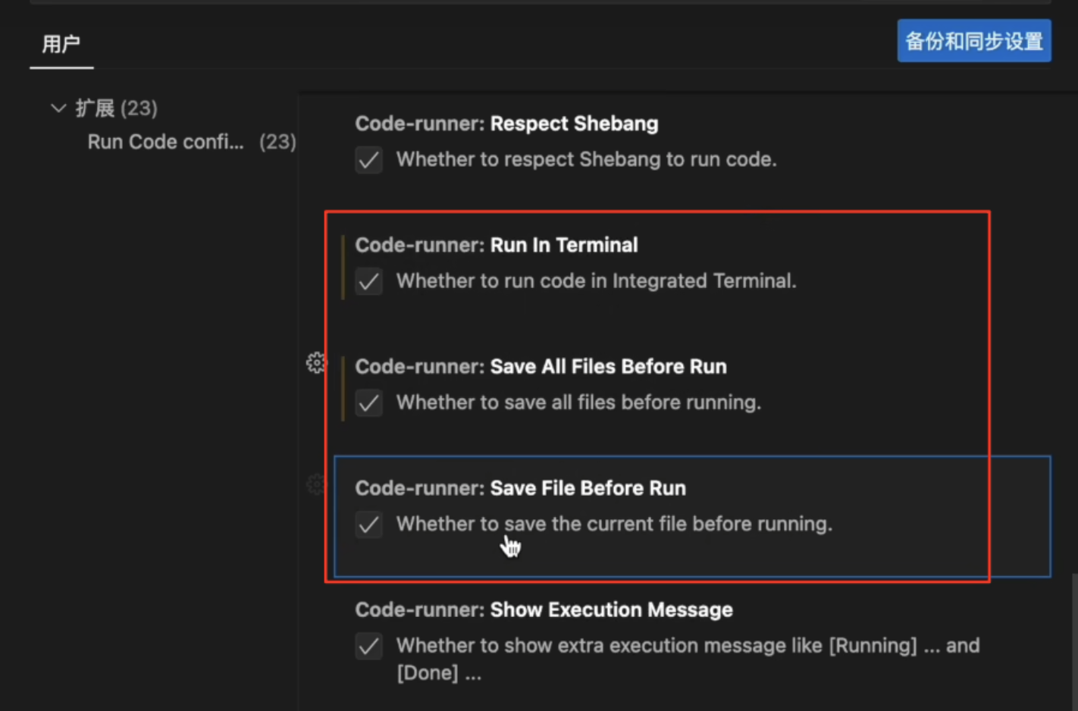Click the 备份和同步设置 button
The width and height of the screenshot is (1078, 711).
click(974, 41)
